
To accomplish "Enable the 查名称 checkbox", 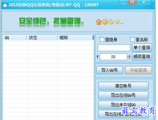I will 132,39.
